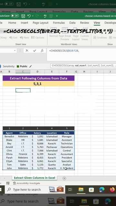
Task: Select the column H header
Action: pyautogui.click(x=84, y=71)
